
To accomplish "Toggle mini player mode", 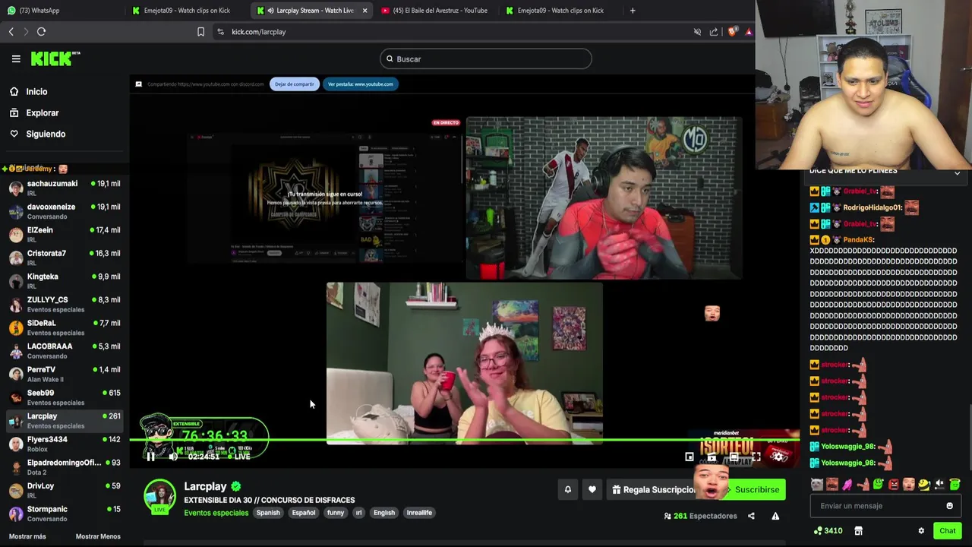I will tap(690, 457).
